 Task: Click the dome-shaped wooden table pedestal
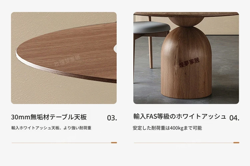(186, 63)
